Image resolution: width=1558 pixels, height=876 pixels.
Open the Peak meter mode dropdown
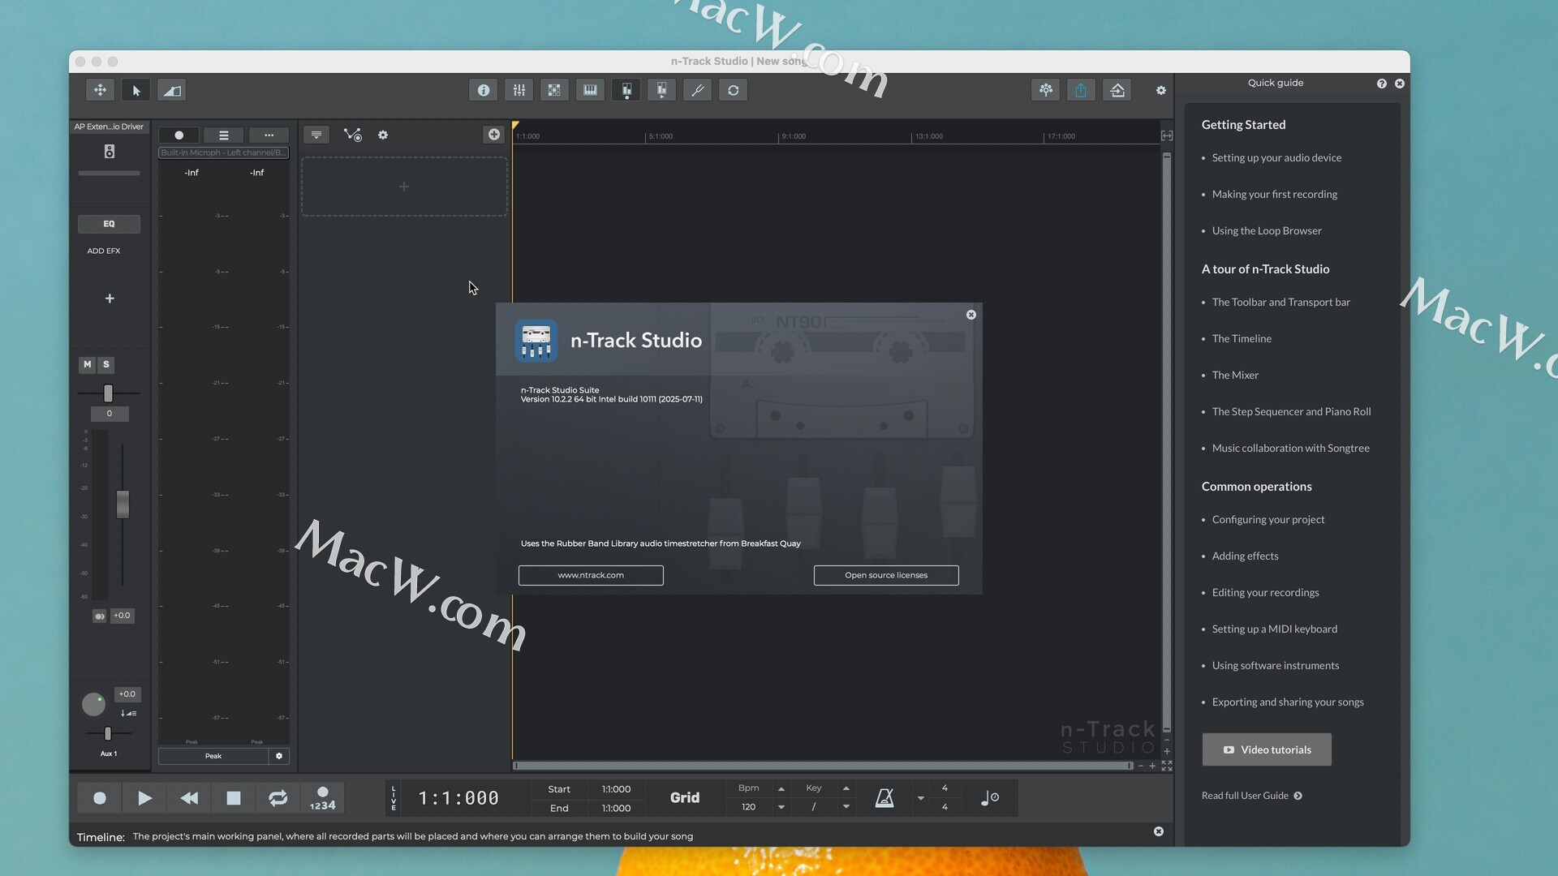click(213, 756)
